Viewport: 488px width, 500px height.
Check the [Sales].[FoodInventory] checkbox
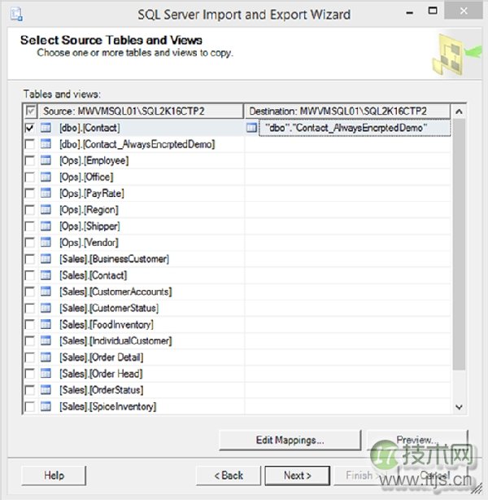tap(29, 324)
